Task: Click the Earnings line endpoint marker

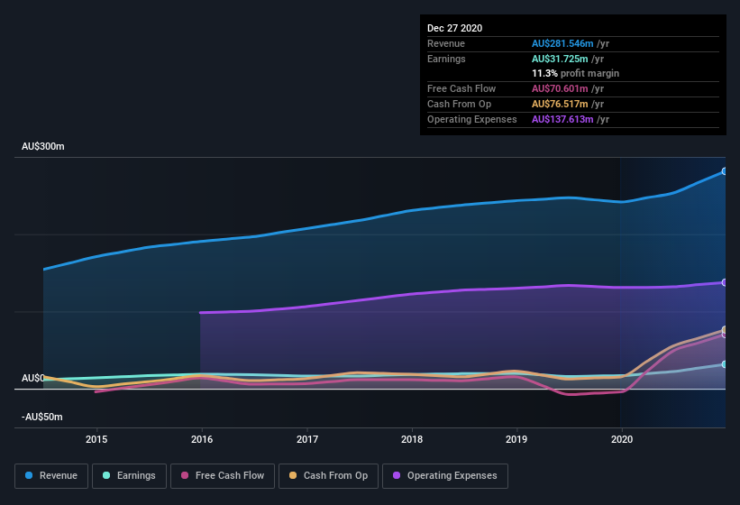Action: [x=724, y=364]
